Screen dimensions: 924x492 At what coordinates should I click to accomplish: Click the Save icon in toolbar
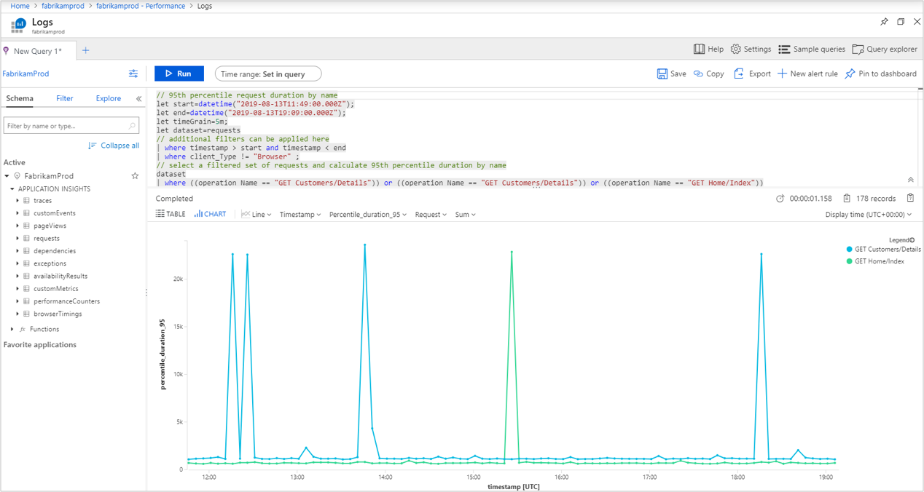point(662,74)
